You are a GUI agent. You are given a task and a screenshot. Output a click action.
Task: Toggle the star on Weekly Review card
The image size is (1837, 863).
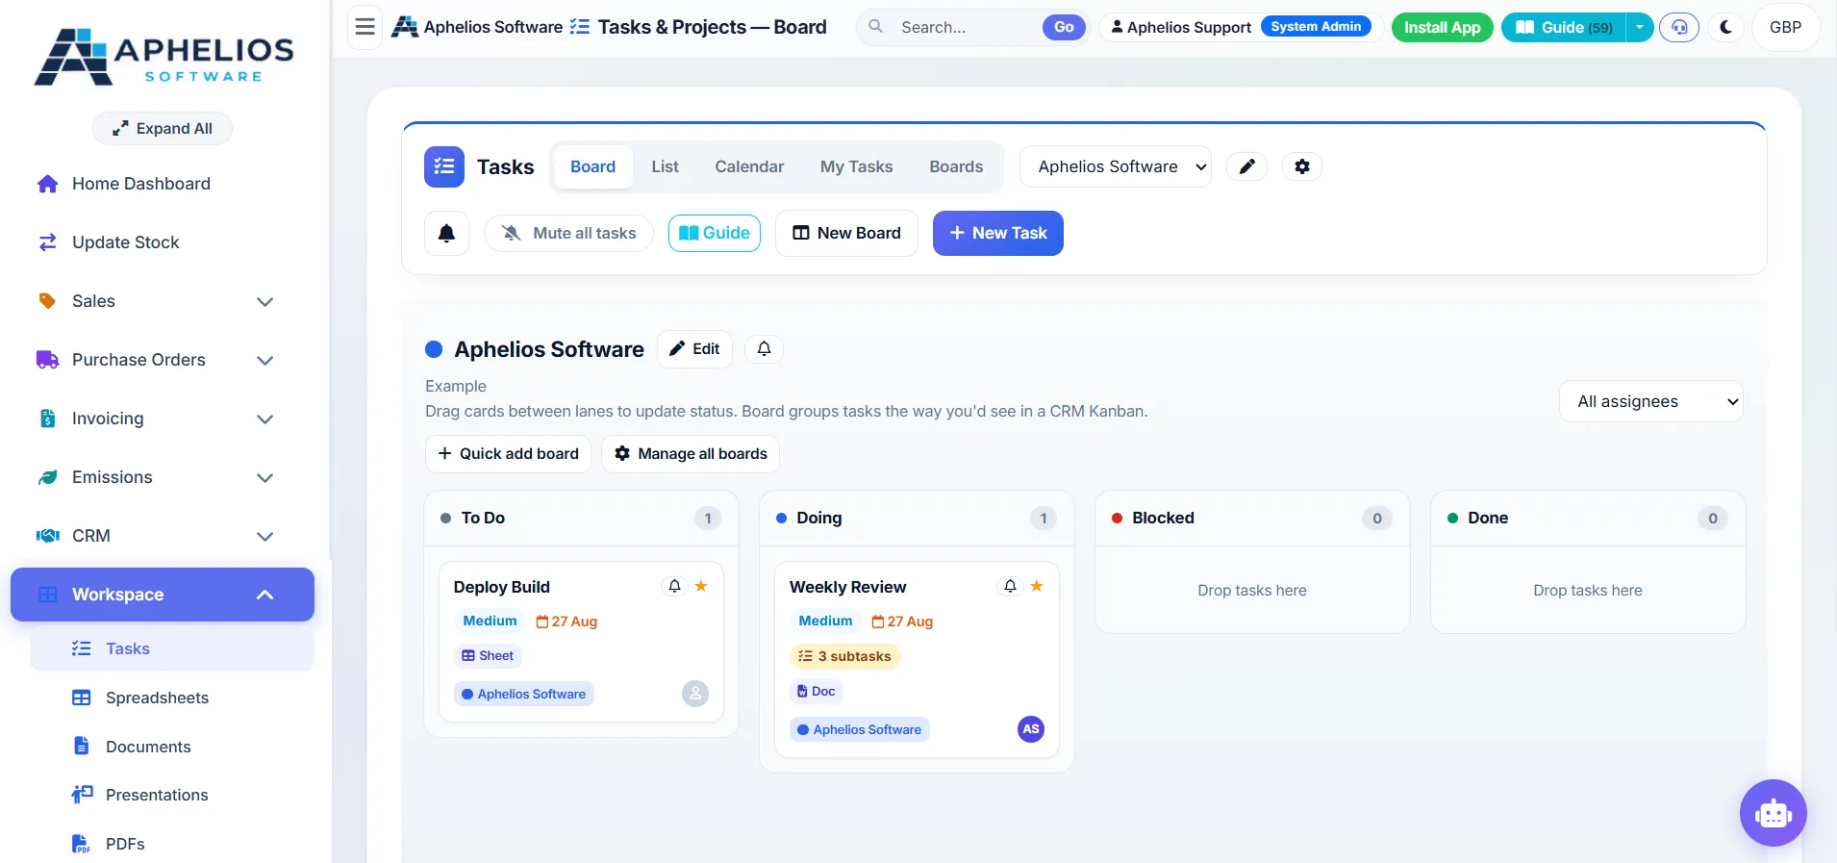click(1037, 586)
